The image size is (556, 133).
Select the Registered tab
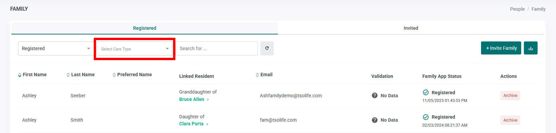pyautogui.click(x=145, y=28)
